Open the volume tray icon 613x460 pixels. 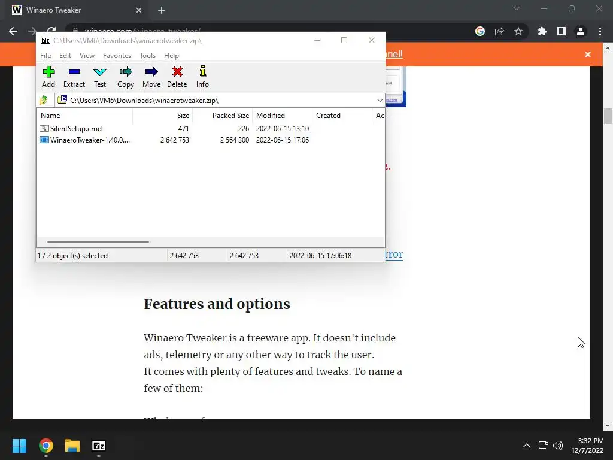point(558,446)
